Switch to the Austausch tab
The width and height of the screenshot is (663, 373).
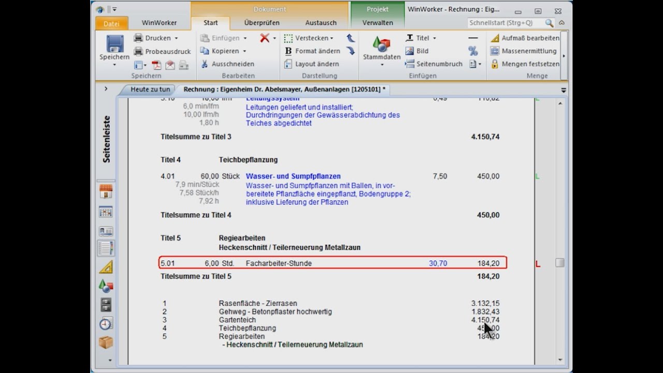coord(321,23)
